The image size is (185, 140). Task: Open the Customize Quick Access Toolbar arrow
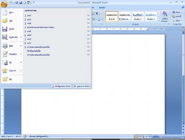[34, 3]
